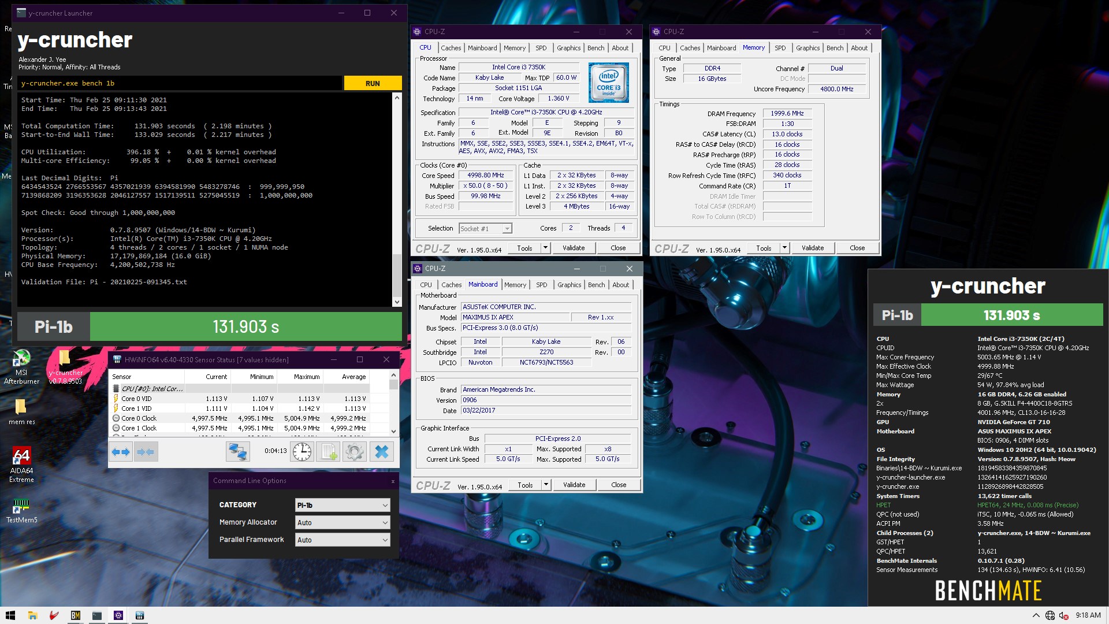This screenshot has height=624, width=1109.
Task: Click Validate in CPU-Z CPU window
Action: click(x=574, y=248)
